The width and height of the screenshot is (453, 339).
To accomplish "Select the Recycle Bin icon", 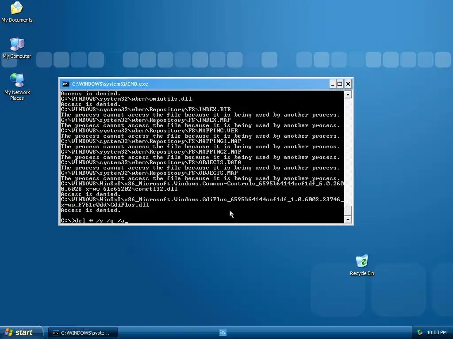I will click(362, 265).
